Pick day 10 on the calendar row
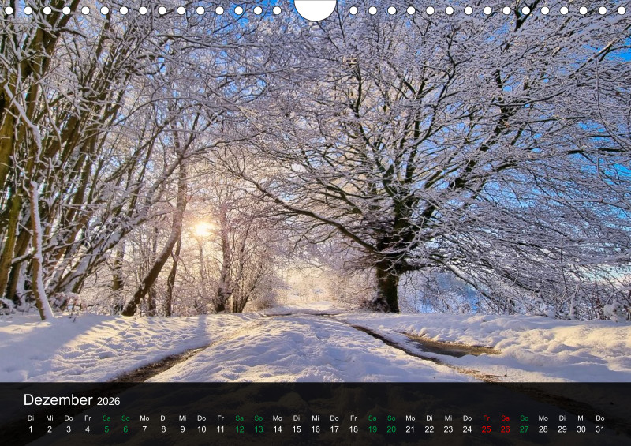 pos(201,429)
